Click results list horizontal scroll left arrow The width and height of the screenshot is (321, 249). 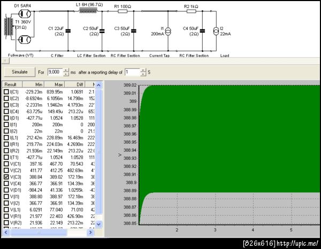(6, 232)
